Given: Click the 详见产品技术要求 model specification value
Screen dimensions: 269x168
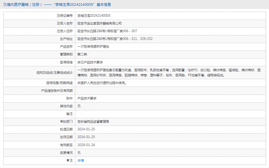Looking at the screenshot, I should [90, 62].
